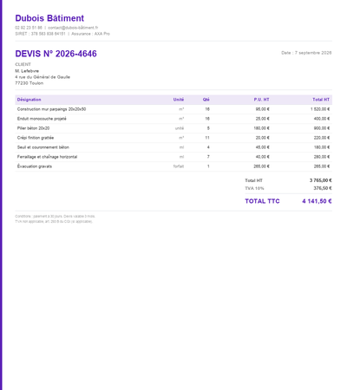Click the Dubois Bâtiment company title
The width and height of the screenshot is (347, 390).
49,18
